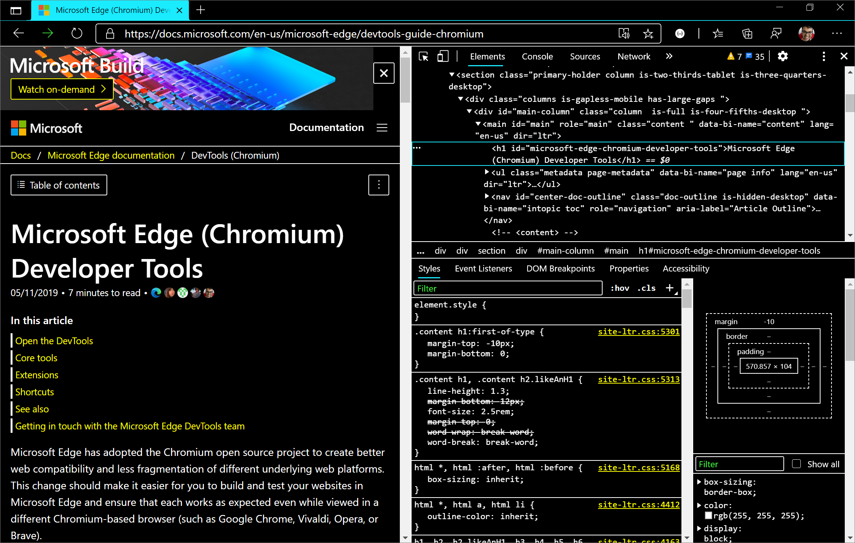Viewport: 855px width, 543px height.
Task: Click the inspect element cursor icon
Action: (x=423, y=57)
